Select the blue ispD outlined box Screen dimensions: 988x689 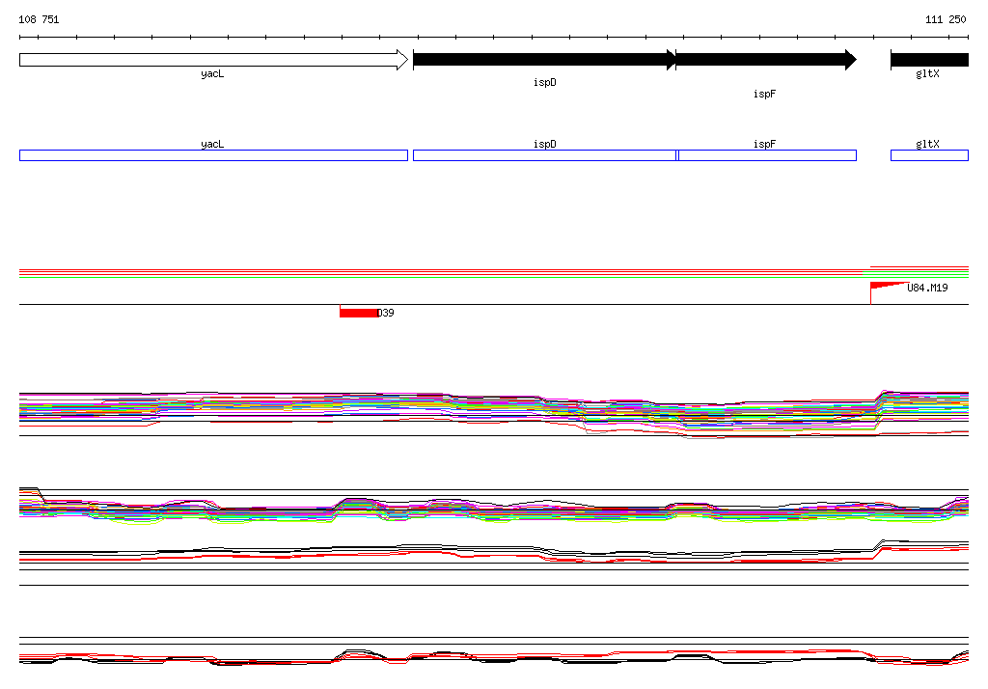pyautogui.click(x=544, y=155)
